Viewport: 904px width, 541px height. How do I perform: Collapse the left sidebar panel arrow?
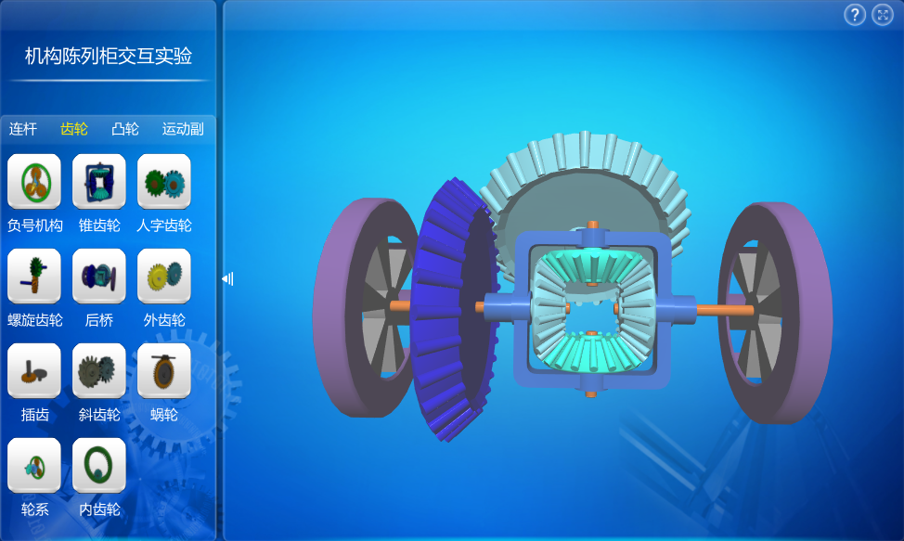pos(227,278)
